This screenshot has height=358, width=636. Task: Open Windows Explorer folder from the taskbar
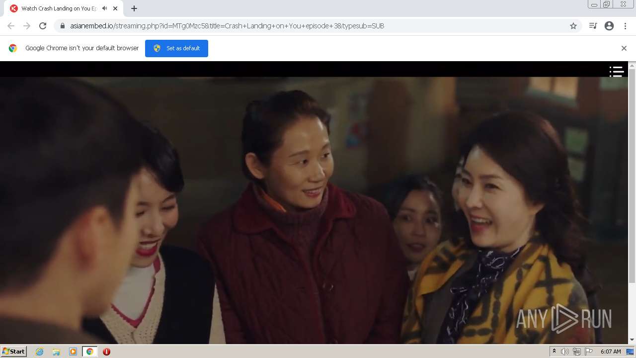click(x=56, y=352)
